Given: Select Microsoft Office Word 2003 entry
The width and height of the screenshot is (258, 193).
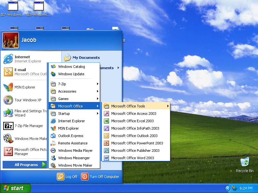Looking at the screenshot, I should point(136,158).
